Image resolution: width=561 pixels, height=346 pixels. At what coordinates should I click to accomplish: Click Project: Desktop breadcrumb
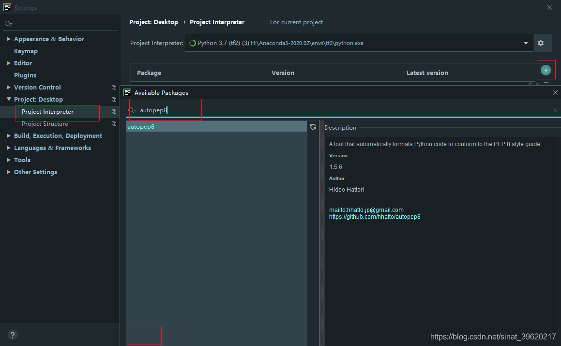(153, 22)
